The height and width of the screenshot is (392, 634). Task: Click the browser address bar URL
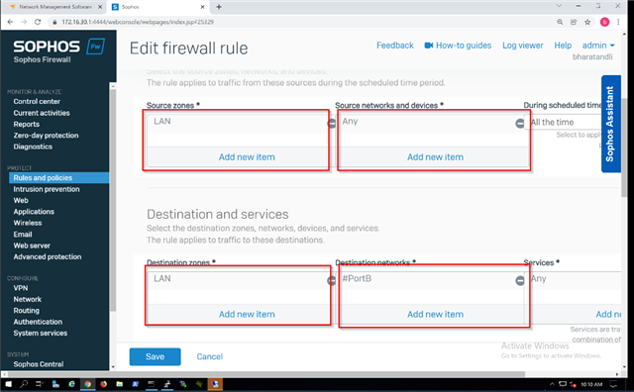tap(138, 22)
